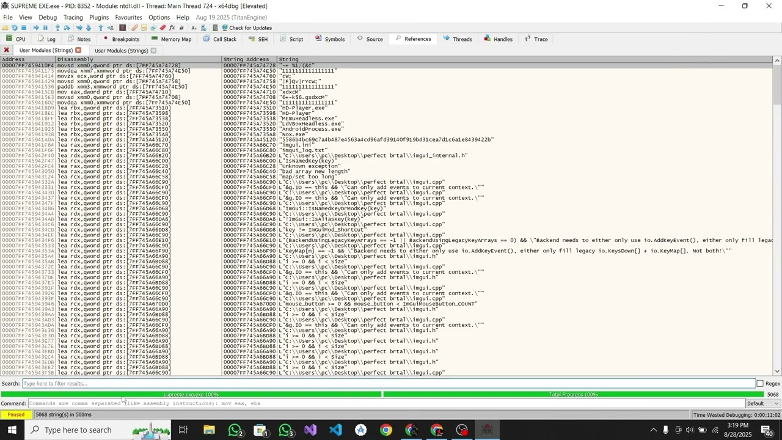The image size is (782, 440).
Task: Switch to the Trace tab
Action: click(536, 39)
